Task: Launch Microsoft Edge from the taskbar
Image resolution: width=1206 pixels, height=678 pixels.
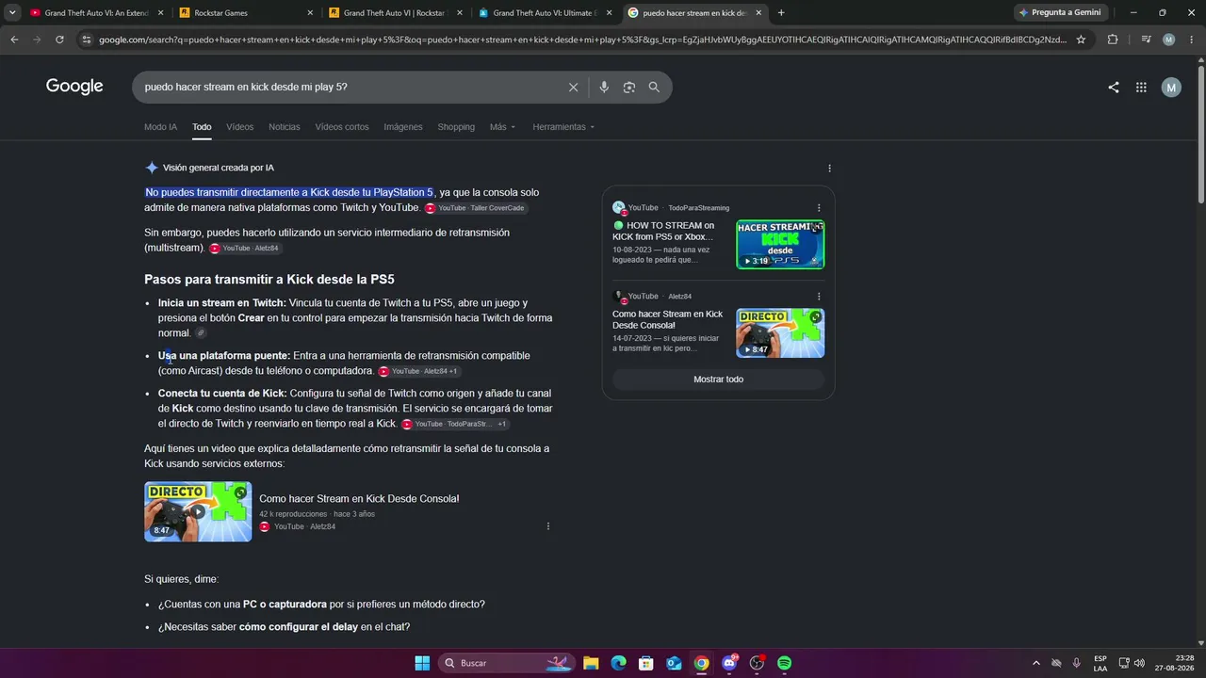Action: (x=618, y=663)
